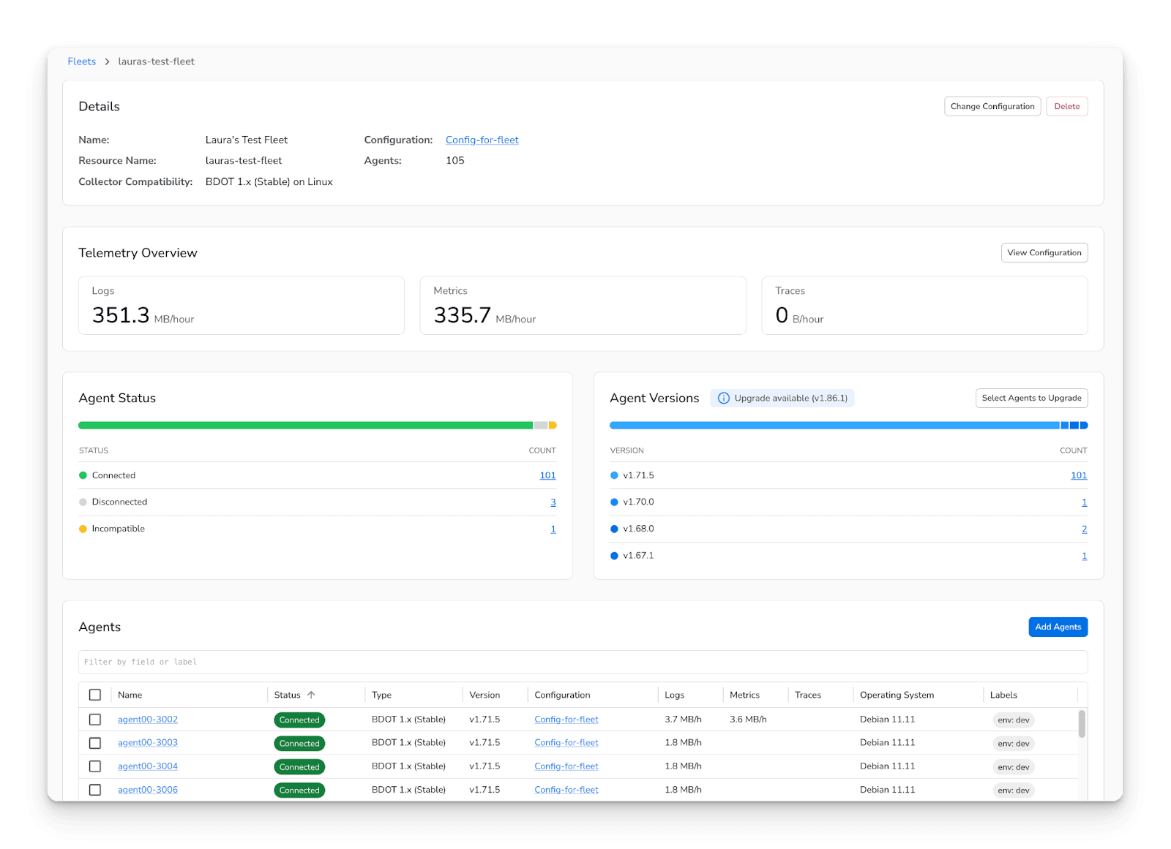Click the Connected badge for agent00-3002

pos(299,720)
